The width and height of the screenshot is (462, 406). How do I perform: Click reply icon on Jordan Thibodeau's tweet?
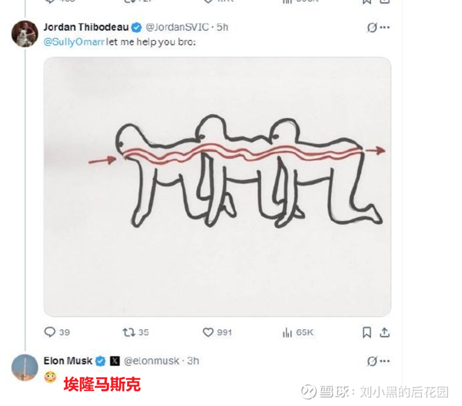[x=49, y=332]
